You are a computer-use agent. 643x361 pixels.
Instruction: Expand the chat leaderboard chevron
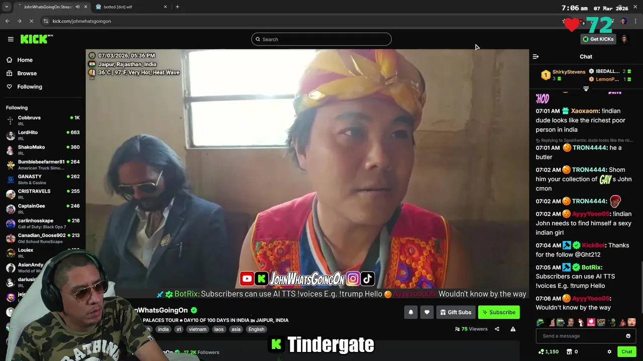[586, 89]
